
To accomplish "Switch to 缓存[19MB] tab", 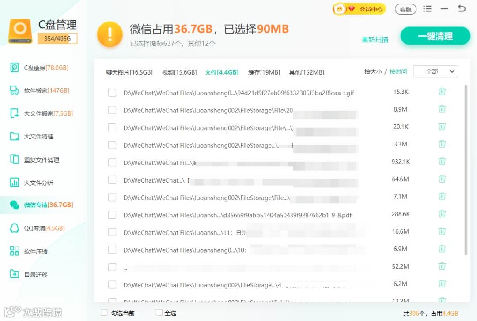I will click(264, 72).
